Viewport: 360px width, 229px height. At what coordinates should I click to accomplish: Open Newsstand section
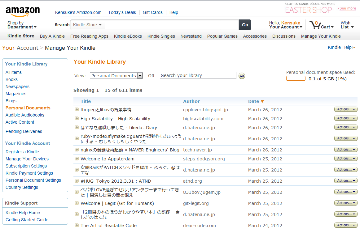coord(191,36)
